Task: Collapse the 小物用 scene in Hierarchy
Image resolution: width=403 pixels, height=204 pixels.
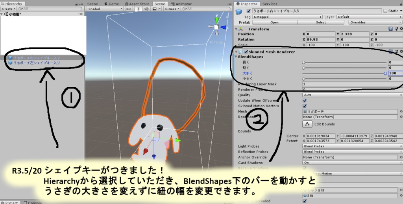Action: 2,14
